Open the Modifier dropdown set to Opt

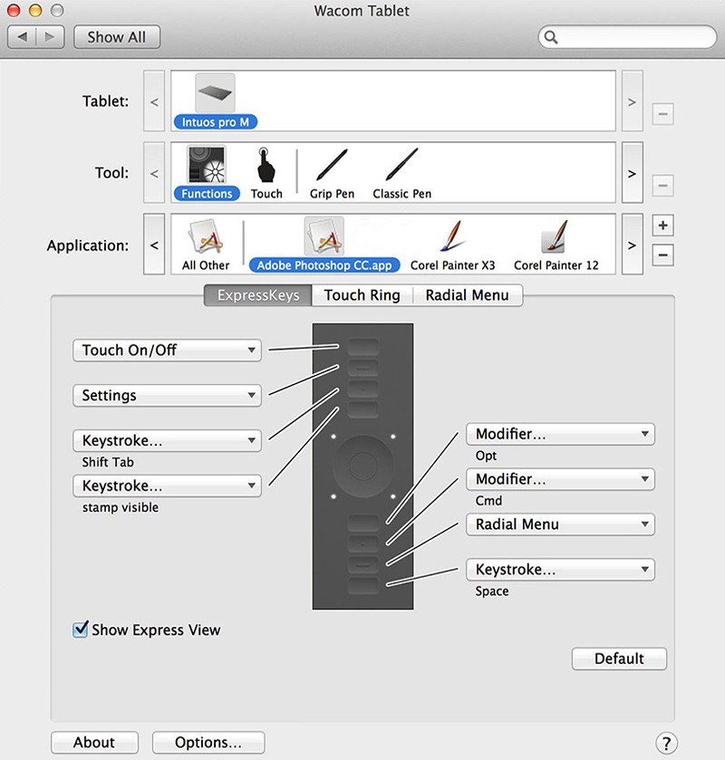pos(560,434)
